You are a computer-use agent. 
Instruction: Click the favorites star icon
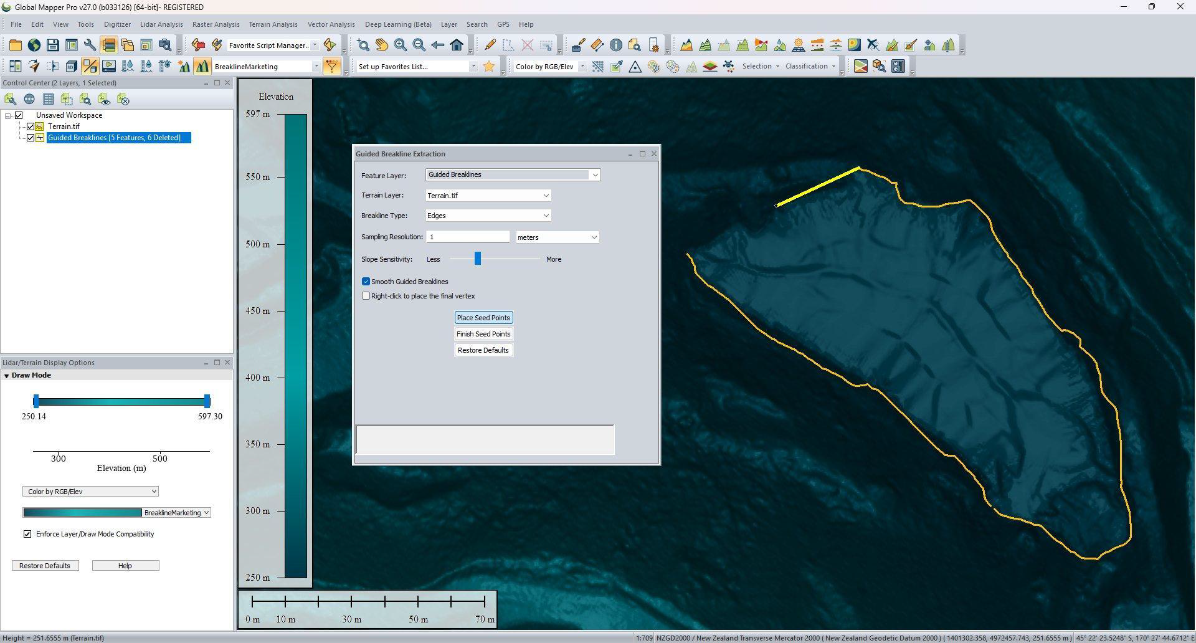click(x=489, y=66)
